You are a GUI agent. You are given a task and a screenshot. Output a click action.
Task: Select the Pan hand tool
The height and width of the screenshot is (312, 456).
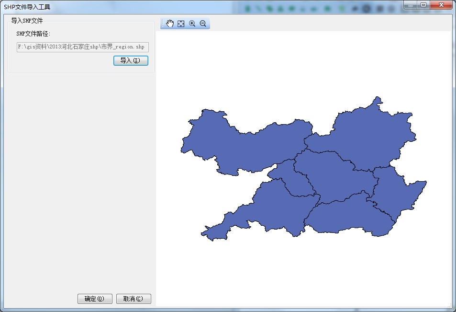click(170, 24)
